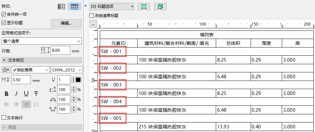The height and width of the screenshot is (132, 315).
Task: Click the width scale percentage stepper
Action: click(74, 99)
